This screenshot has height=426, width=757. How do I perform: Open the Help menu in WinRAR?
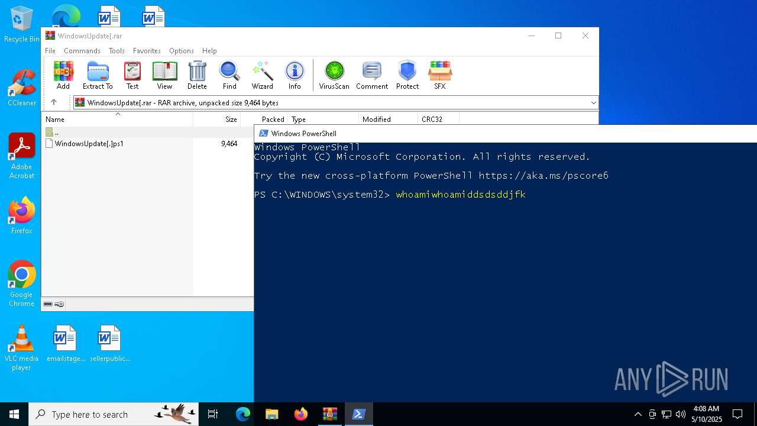[x=209, y=51]
